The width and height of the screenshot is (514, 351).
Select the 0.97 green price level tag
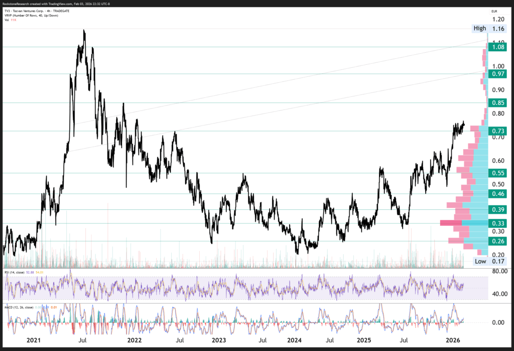click(x=498, y=74)
